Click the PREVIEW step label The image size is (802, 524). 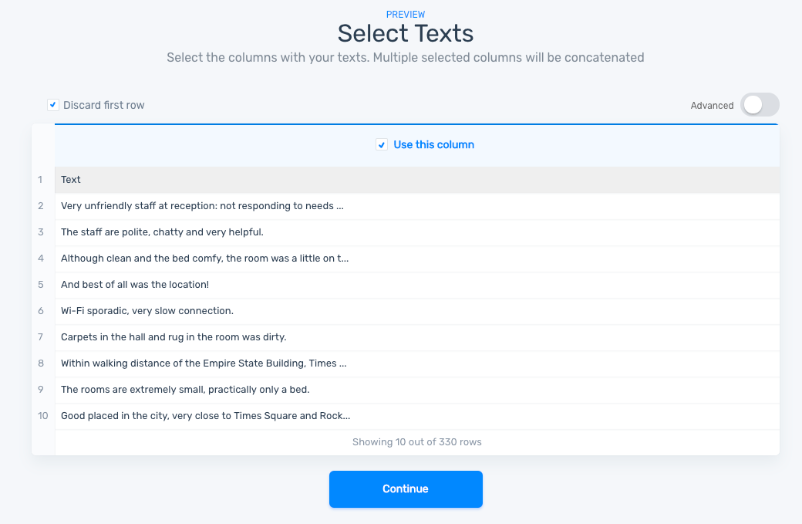(406, 15)
